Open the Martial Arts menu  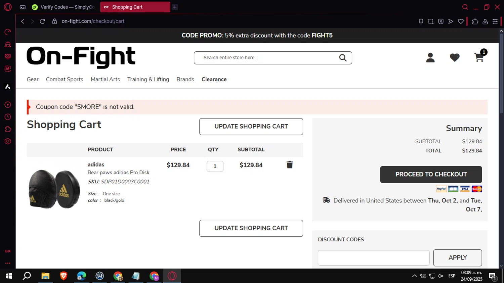tap(105, 79)
